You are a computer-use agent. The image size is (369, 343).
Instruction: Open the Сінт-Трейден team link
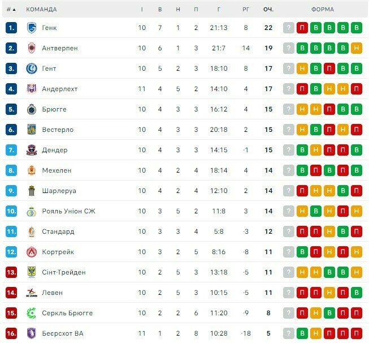64,272
